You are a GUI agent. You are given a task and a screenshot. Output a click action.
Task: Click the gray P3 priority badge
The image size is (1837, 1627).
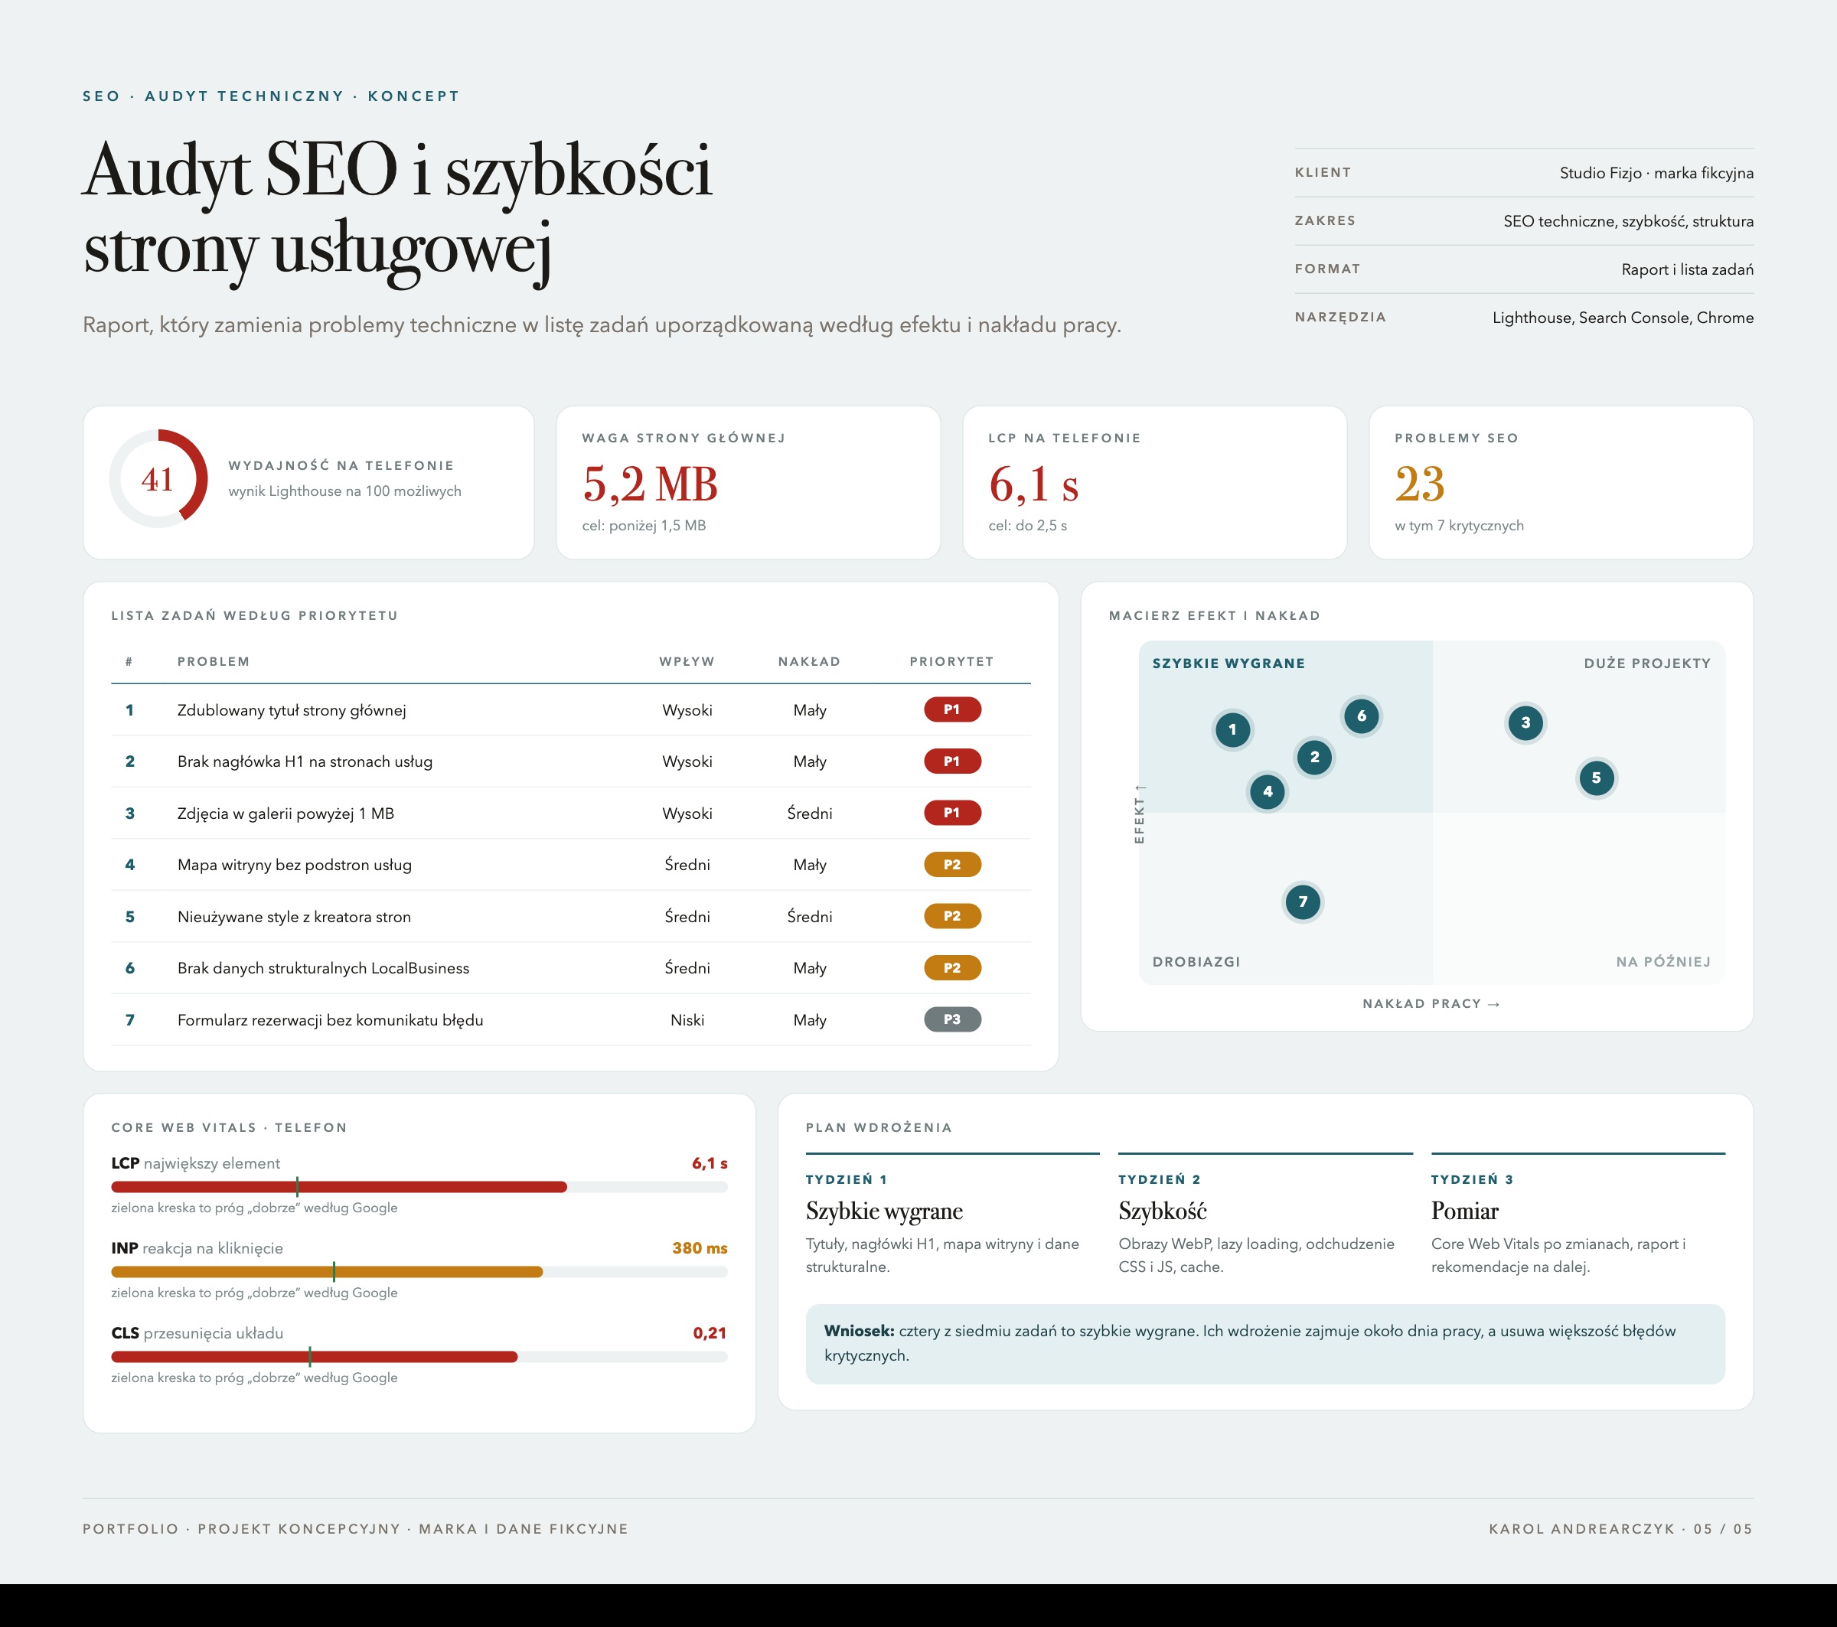[951, 1019]
